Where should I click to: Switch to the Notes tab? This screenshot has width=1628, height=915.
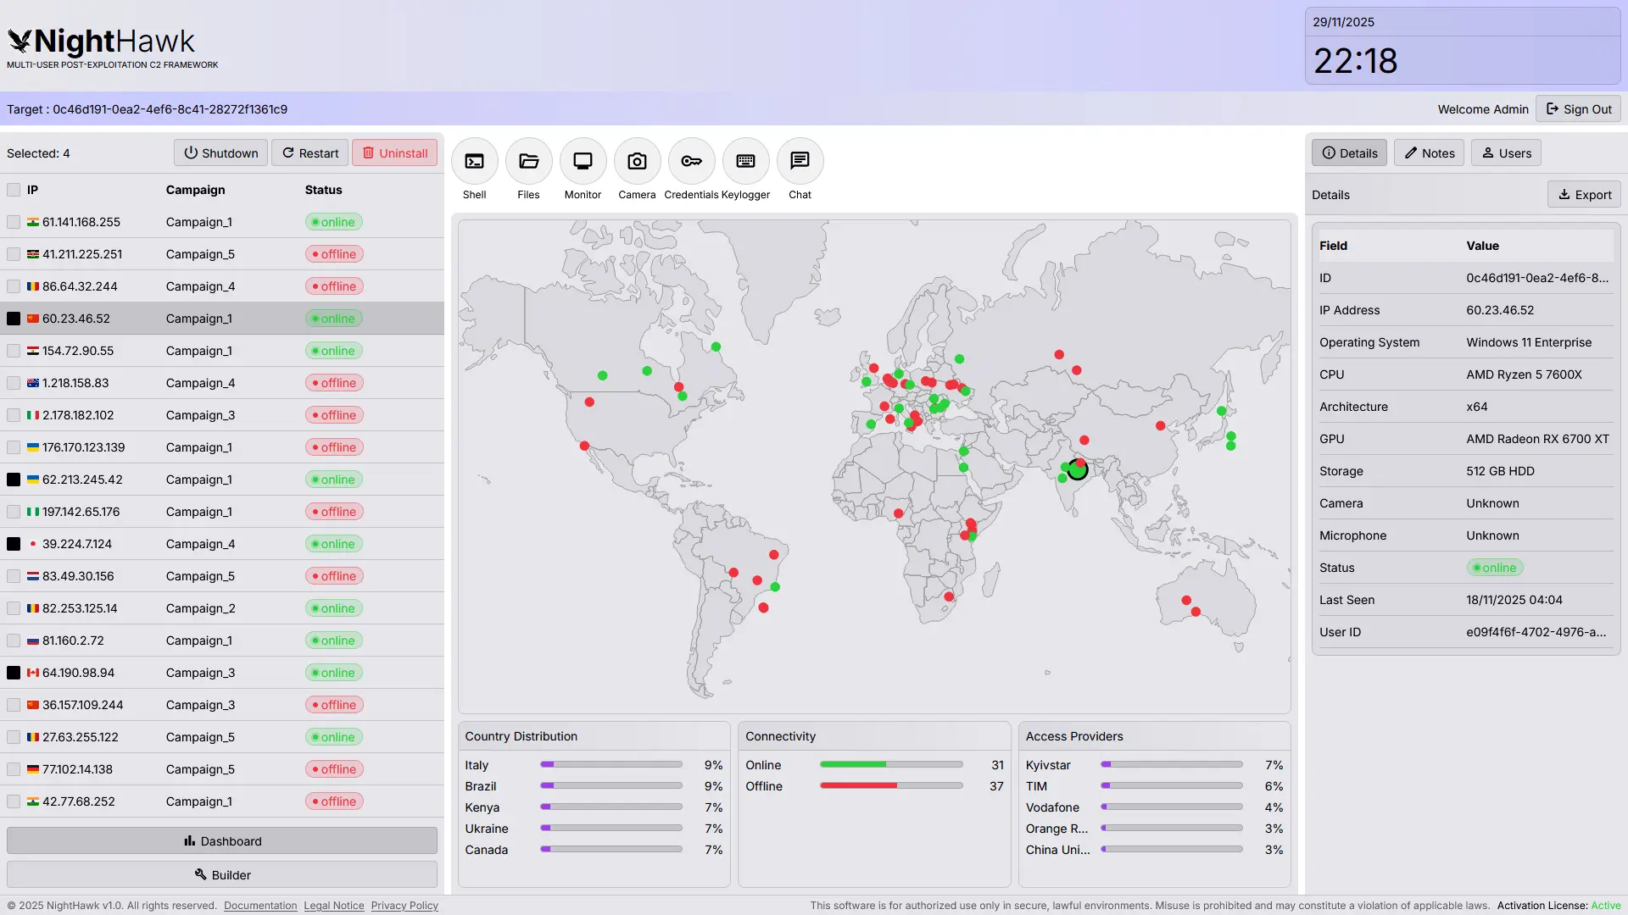pyautogui.click(x=1429, y=153)
